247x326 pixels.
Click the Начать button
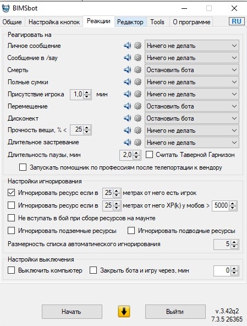coord(72,312)
